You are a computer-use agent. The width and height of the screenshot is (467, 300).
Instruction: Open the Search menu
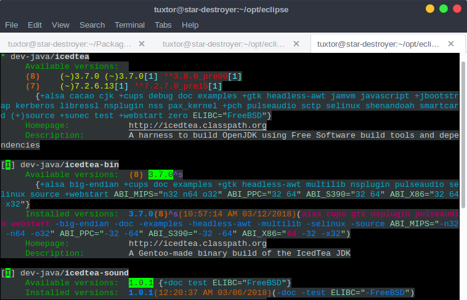point(92,25)
